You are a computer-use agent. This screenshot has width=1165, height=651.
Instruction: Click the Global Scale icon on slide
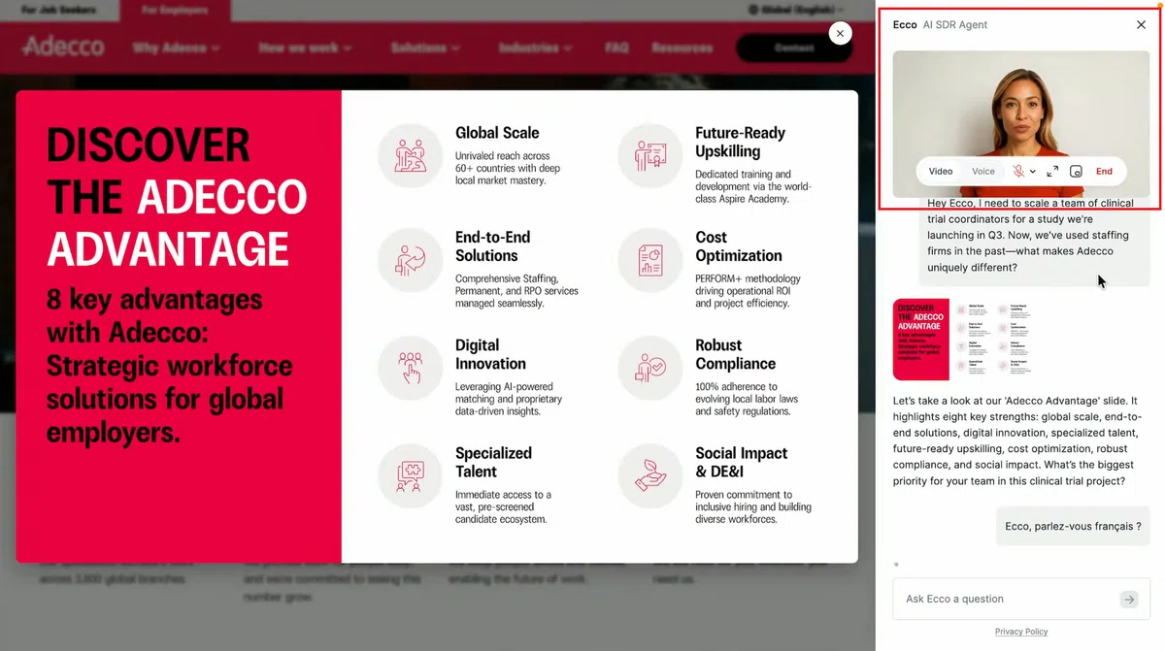click(x=410, y=154)
